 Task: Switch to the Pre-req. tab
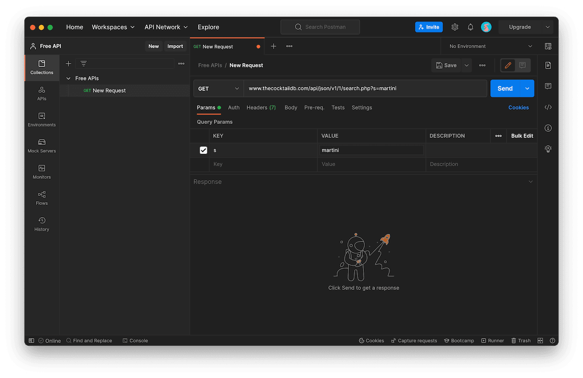pyautogui.click(x=314, y=107)
